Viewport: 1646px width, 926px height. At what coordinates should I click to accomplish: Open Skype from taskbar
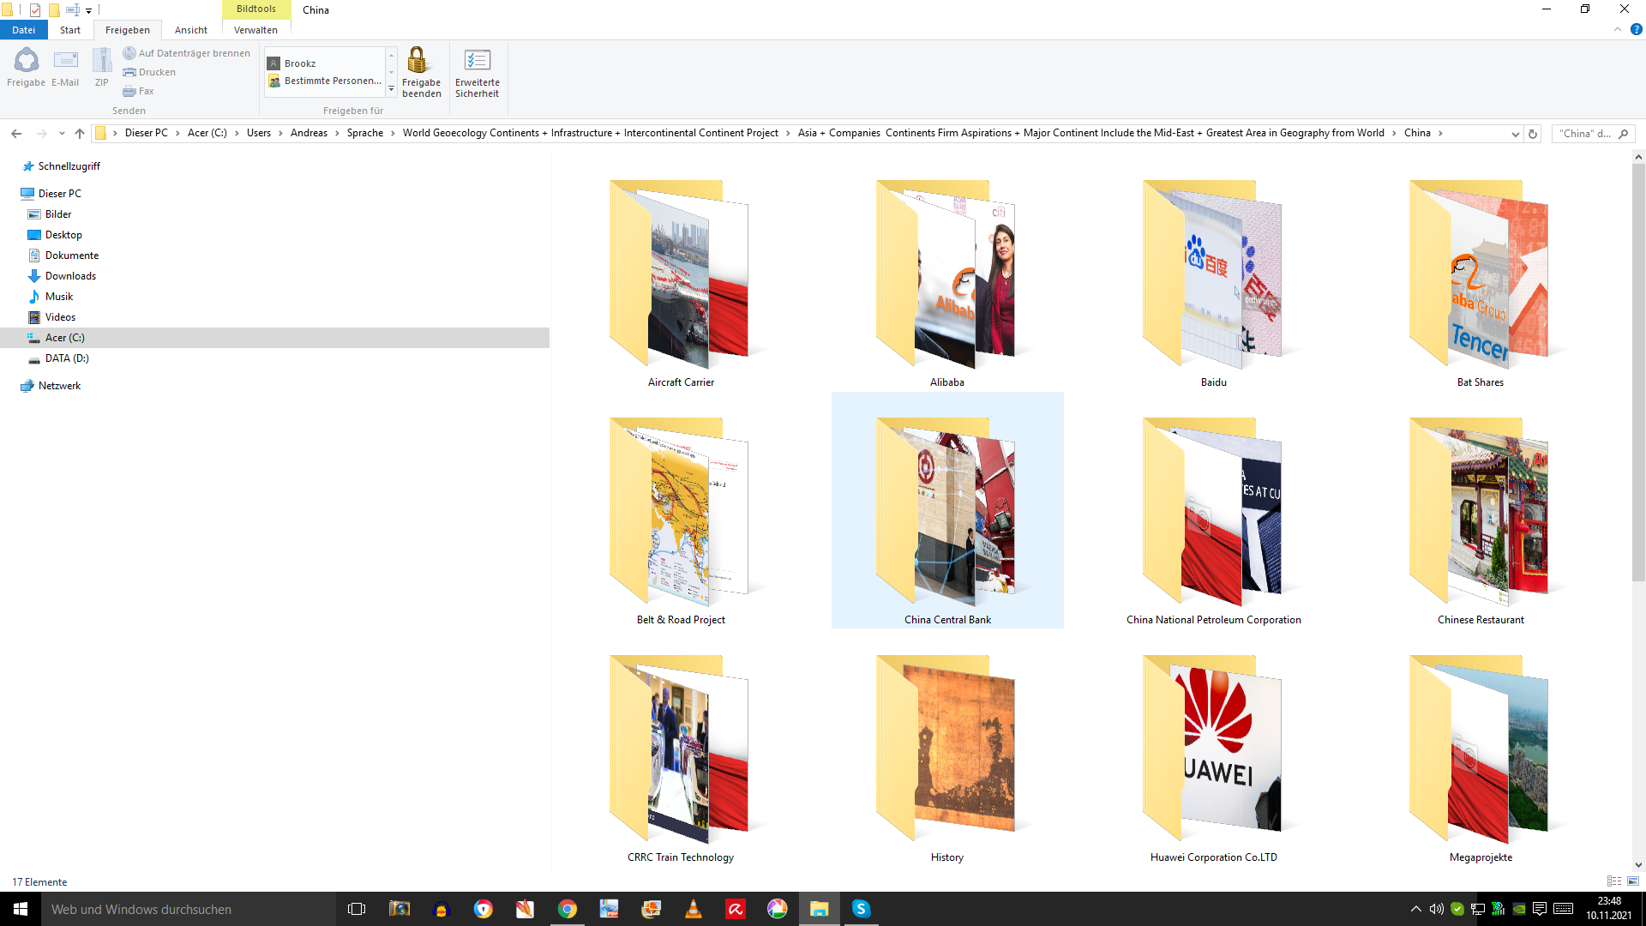(x=861, y=909)
